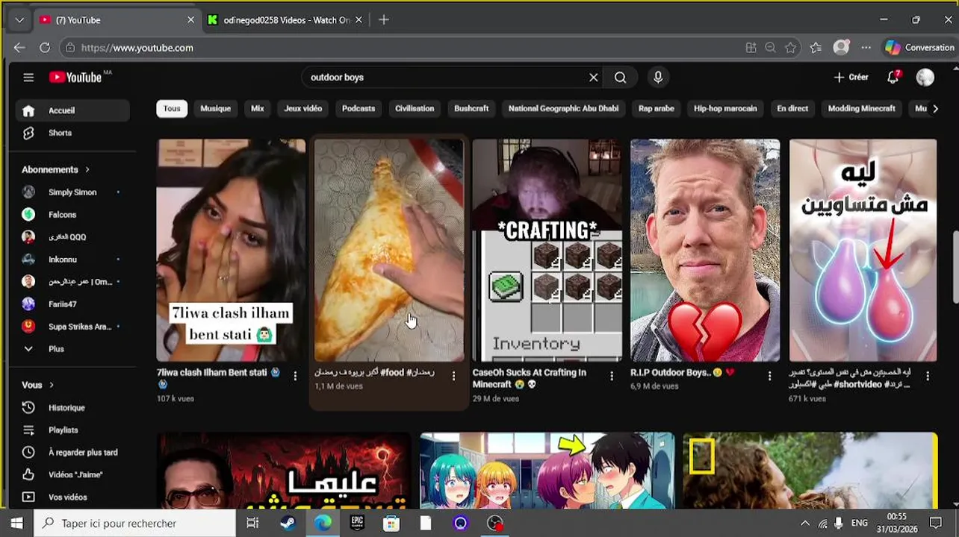
Task: Open the *CRAFTING* CaseOh video thumbnail
Action: (547, 250)
